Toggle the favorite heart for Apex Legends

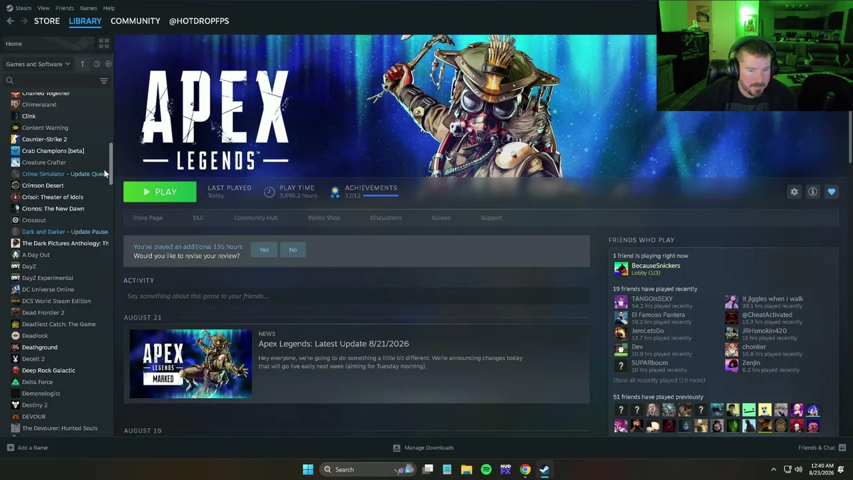[832, 192]
